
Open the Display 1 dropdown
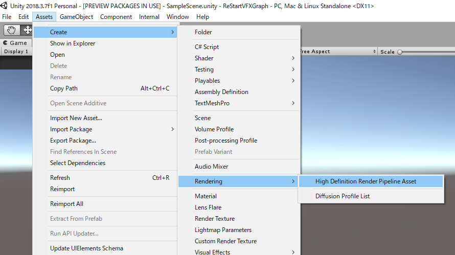[16, 51]
